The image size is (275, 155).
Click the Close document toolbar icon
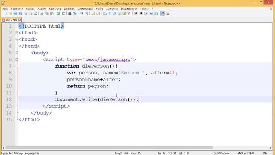(26, 13)
